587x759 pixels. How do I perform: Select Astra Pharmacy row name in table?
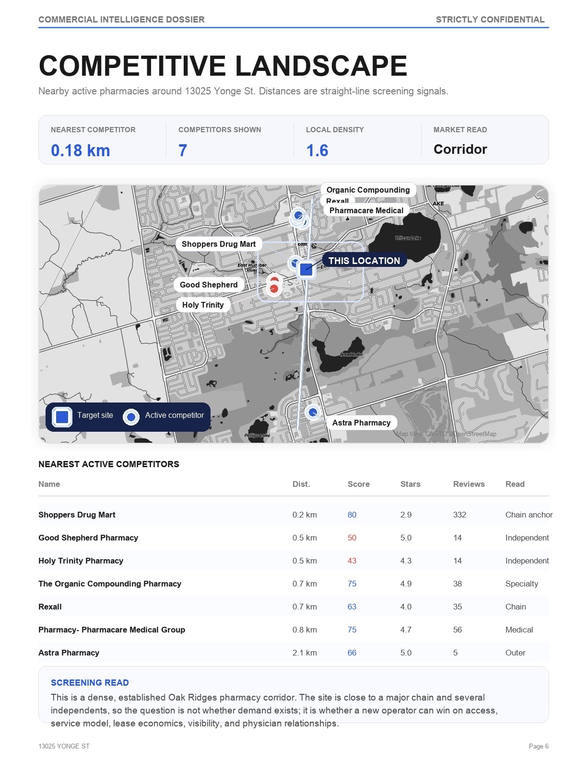click(x=69, y=653)
